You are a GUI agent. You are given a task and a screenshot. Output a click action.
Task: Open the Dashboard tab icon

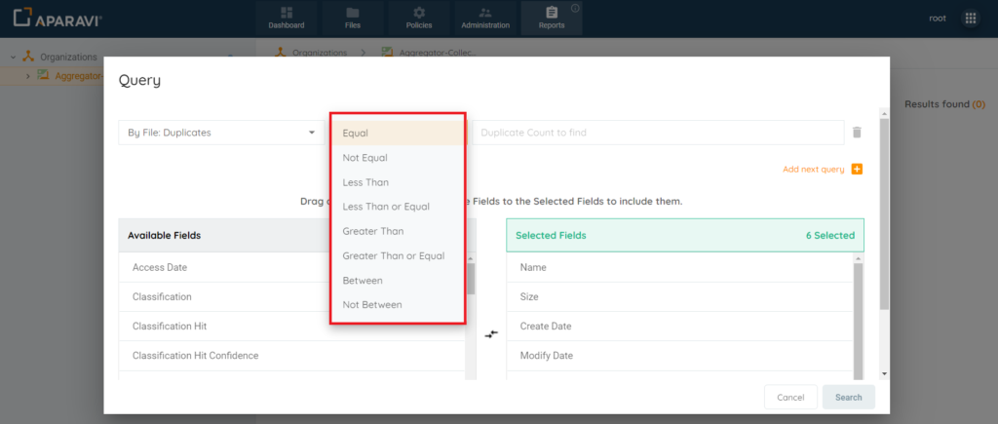tap(287, 13)
